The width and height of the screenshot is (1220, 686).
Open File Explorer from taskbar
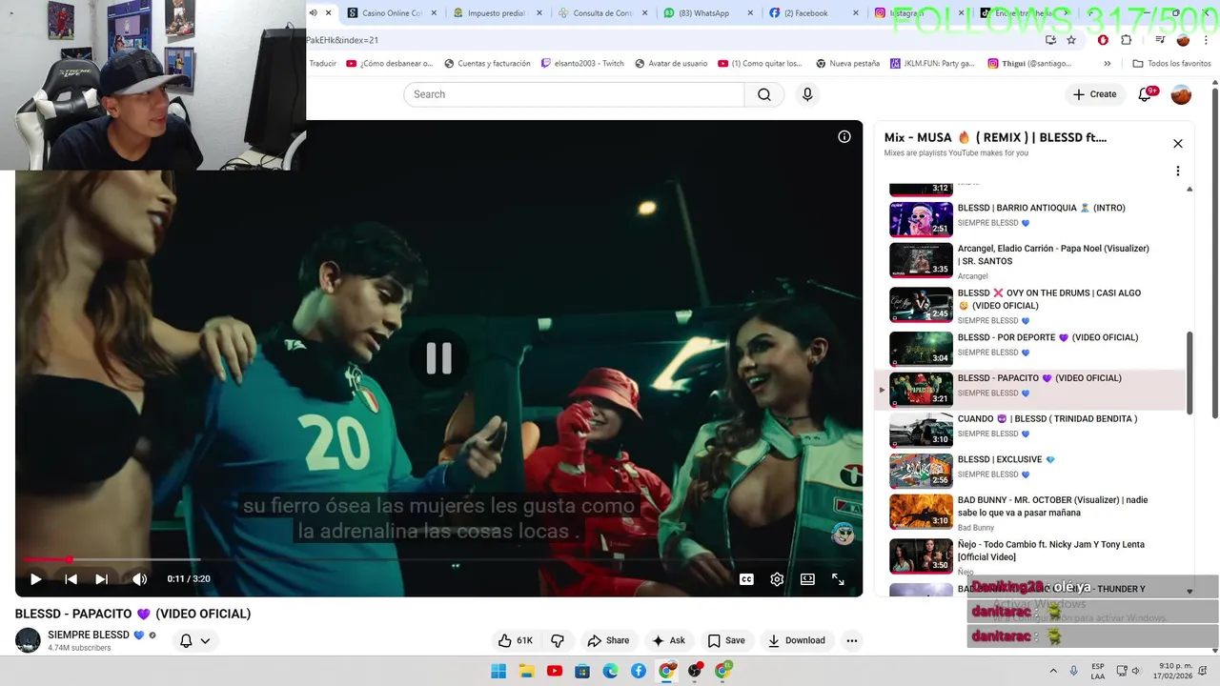pyautogui.click(x=526, y=671)
